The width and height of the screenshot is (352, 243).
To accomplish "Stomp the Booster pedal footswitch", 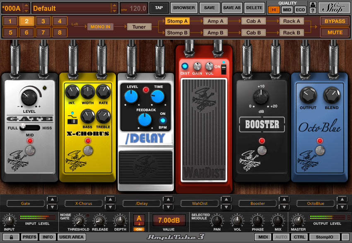I will (x=262, y=151).
